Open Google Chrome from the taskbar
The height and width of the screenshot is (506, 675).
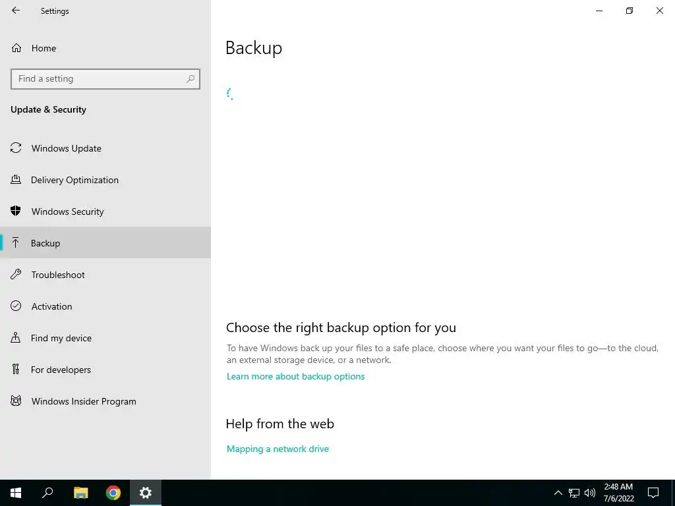(113, 493)
